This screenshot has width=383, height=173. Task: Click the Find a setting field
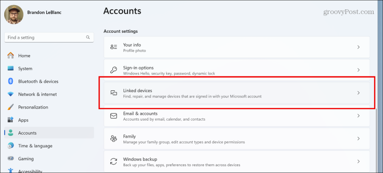[49, 37]
